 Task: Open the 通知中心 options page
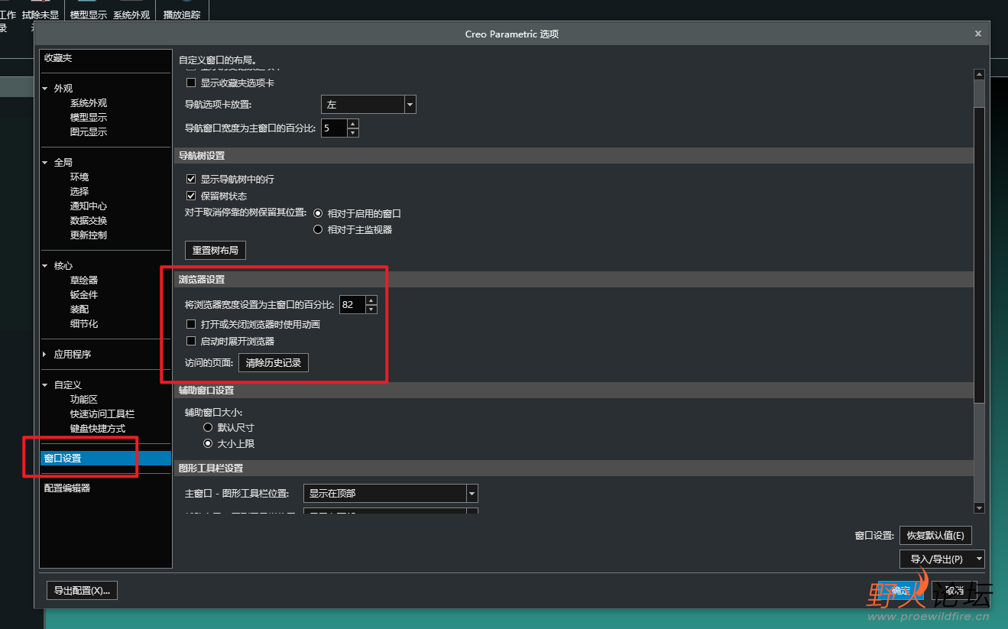tap(89, 206)
